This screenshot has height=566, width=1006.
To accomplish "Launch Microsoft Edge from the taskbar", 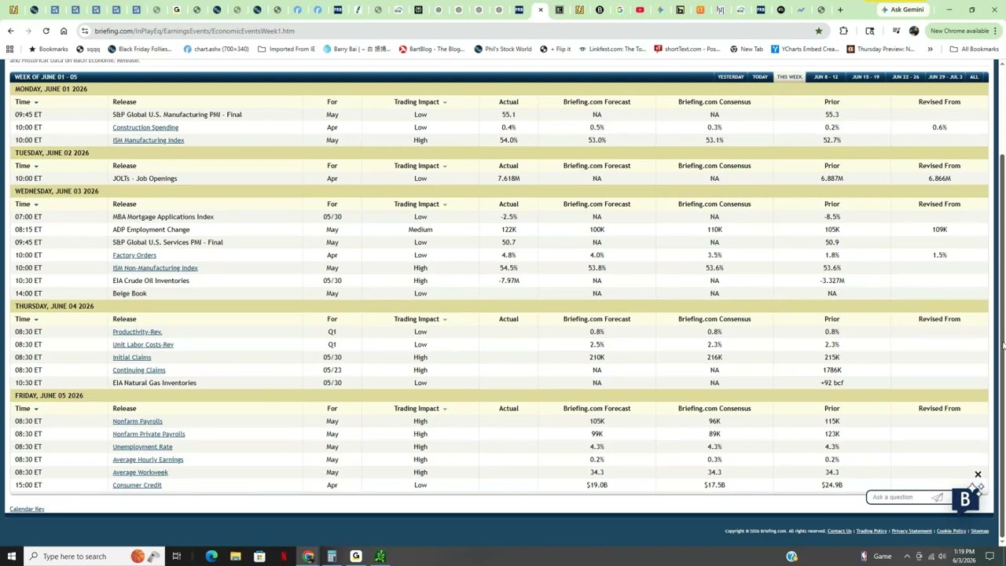I will click(211, 557).
